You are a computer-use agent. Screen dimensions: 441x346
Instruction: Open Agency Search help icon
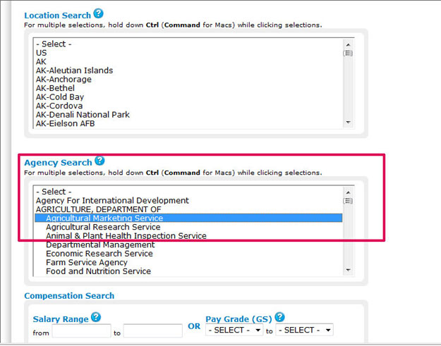(99, 161)
